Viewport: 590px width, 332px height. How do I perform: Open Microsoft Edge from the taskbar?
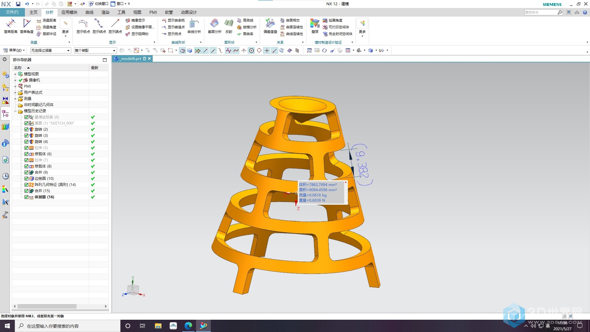[188, 326]
